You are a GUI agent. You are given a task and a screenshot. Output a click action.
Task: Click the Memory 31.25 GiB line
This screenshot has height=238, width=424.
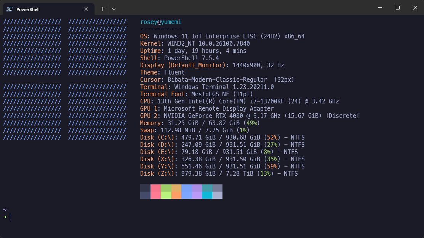200,123
